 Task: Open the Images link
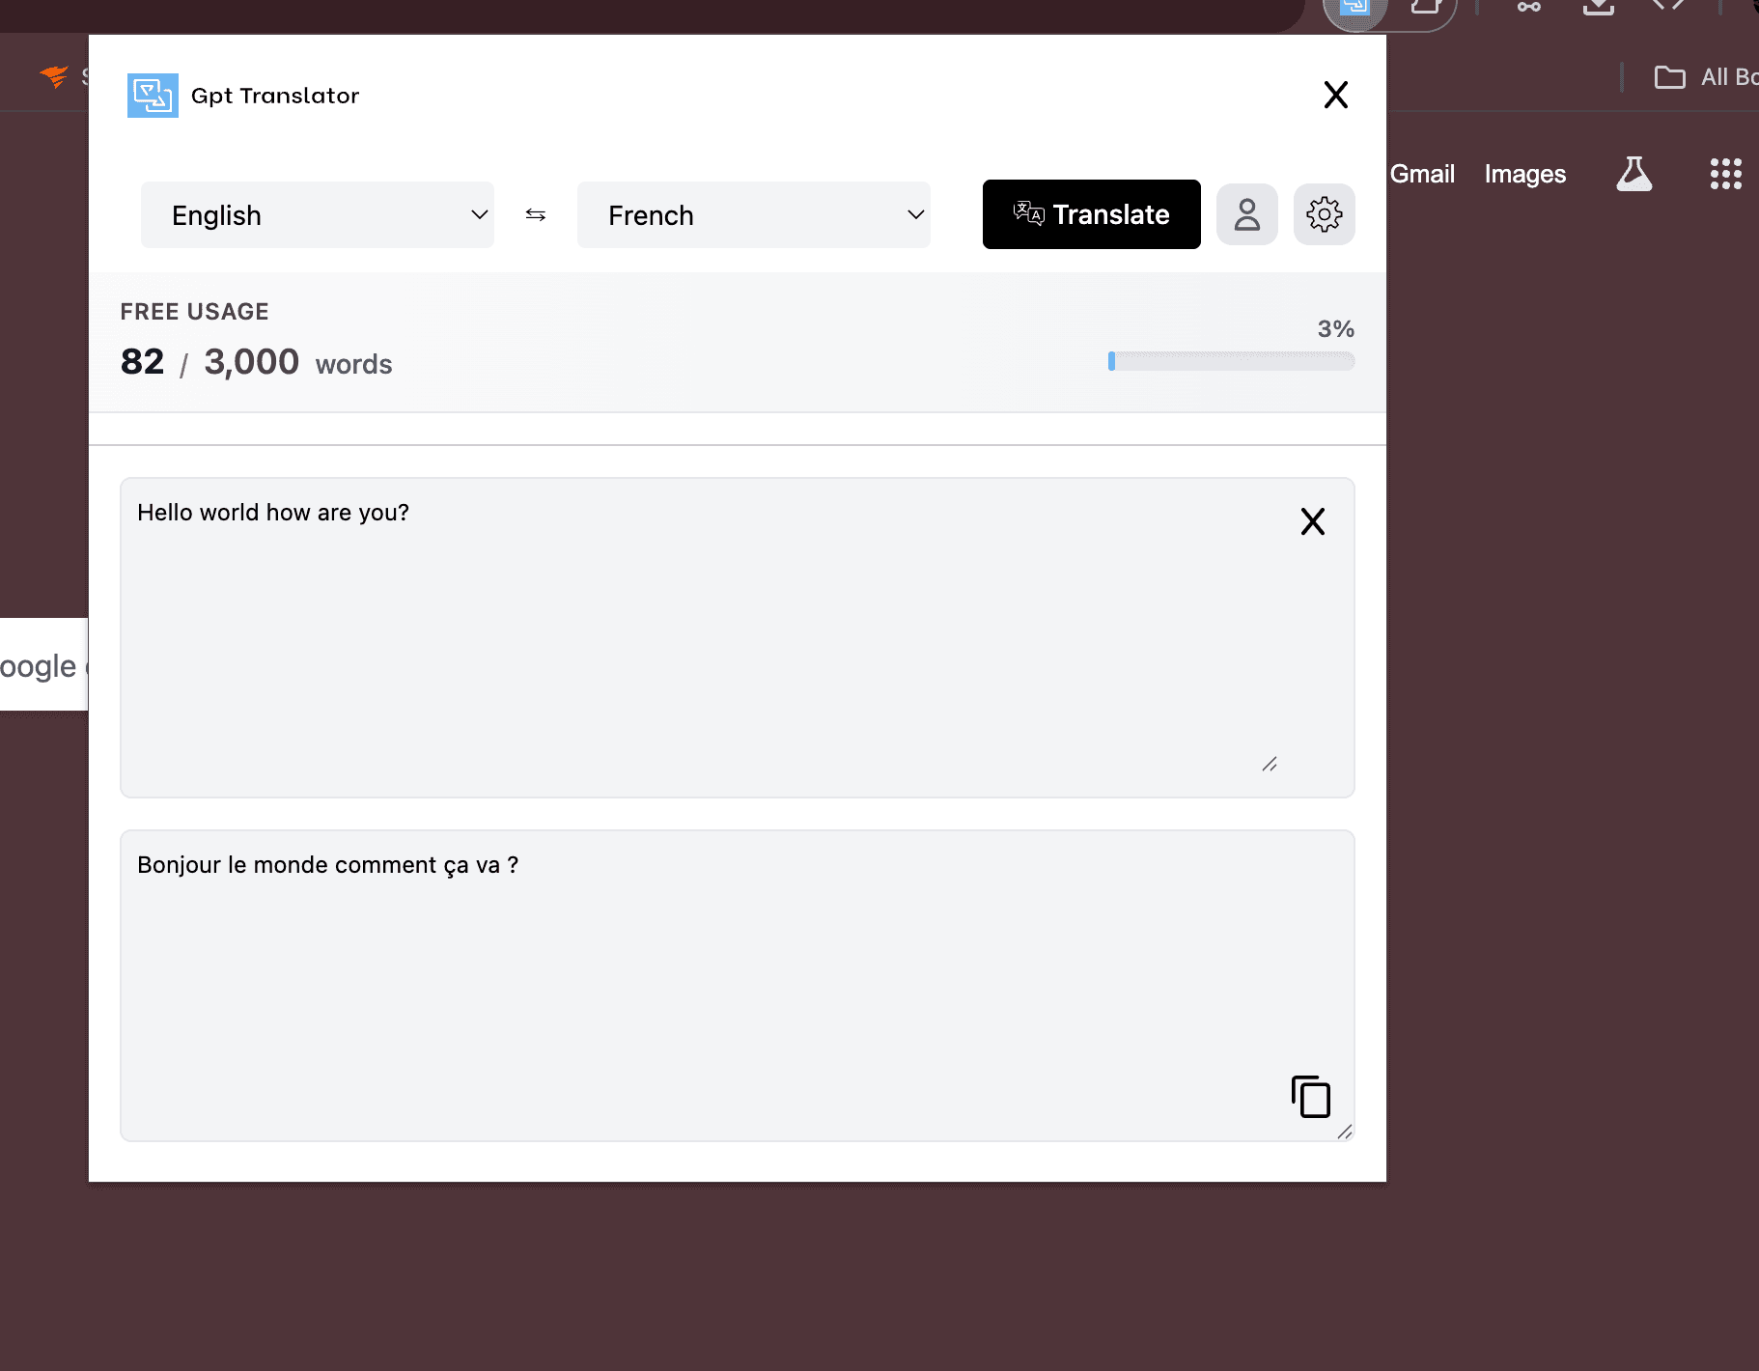pos(1524,174)
